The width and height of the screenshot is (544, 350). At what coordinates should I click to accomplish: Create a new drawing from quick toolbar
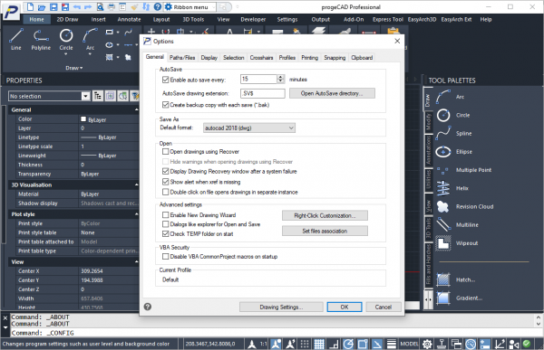click(31, 6)
